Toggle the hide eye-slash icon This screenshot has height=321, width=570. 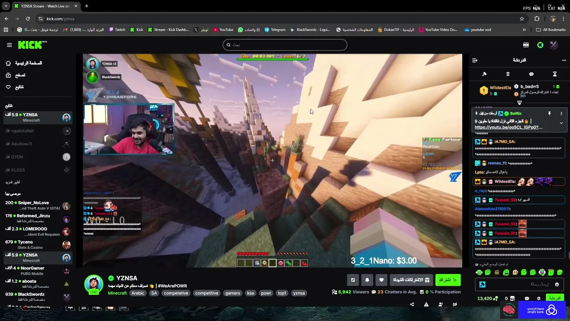coord(455,305)
